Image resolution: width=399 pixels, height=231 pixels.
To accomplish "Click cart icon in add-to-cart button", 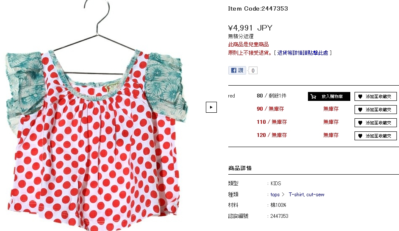I will tap(313, 97).
